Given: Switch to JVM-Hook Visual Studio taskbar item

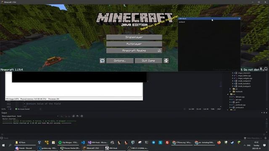Looking at the screenshot, I should click(x=98, y=143).
